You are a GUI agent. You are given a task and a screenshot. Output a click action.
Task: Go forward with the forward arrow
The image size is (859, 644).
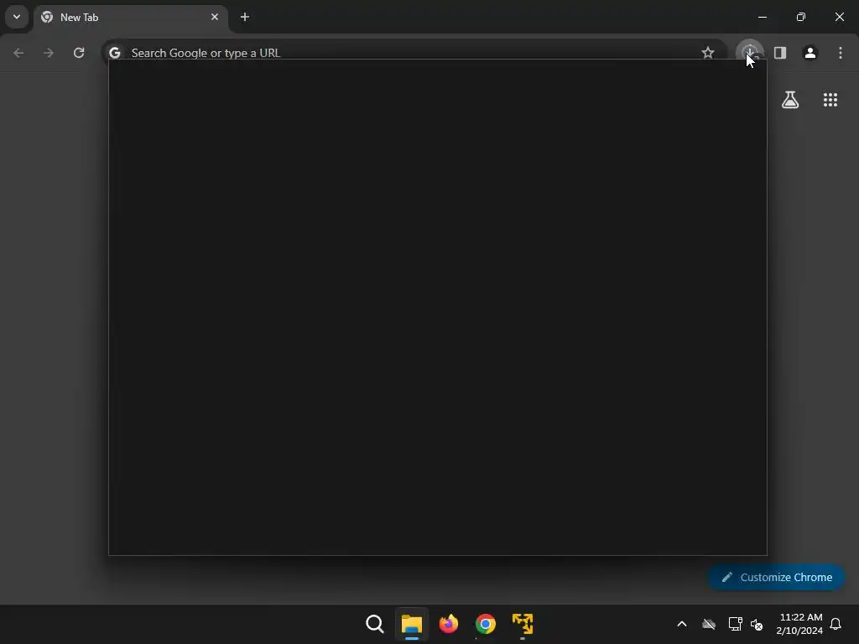pos(49,53)
